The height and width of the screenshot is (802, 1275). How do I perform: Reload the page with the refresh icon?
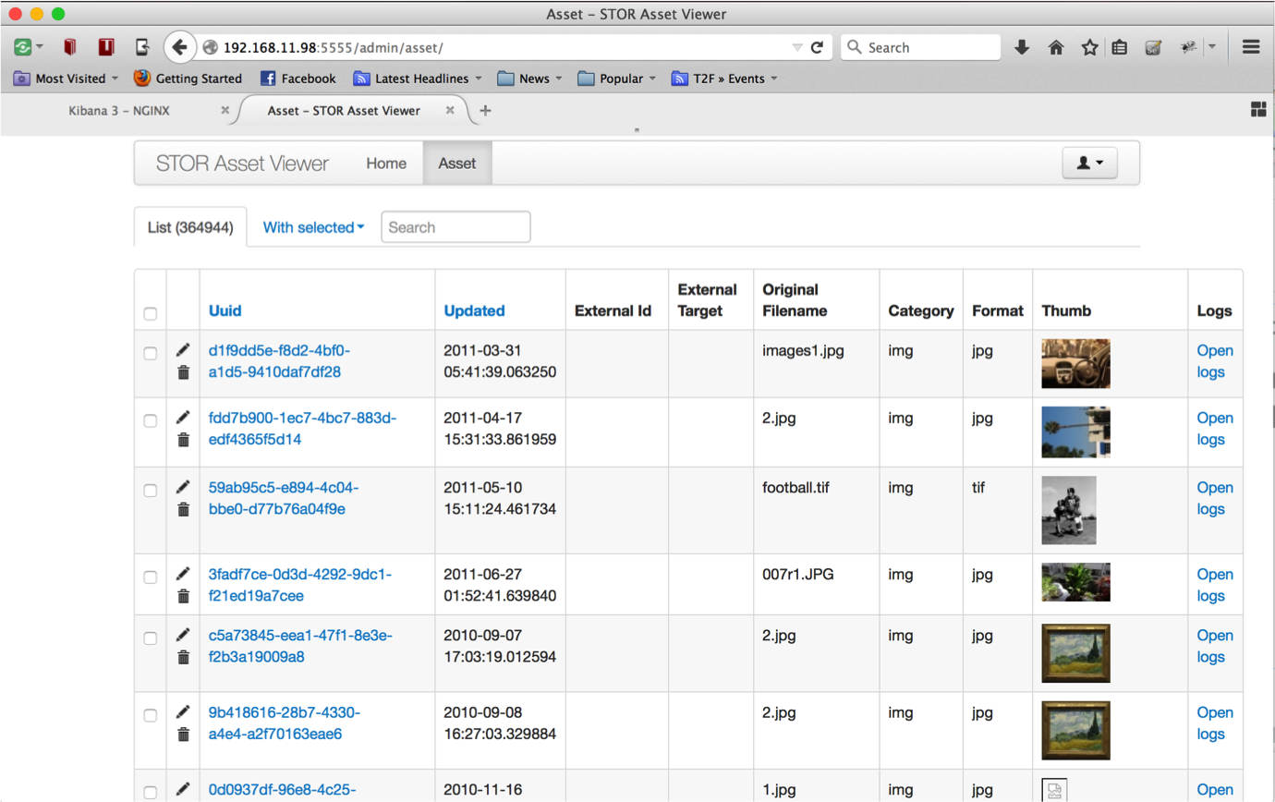coord(817,47)
